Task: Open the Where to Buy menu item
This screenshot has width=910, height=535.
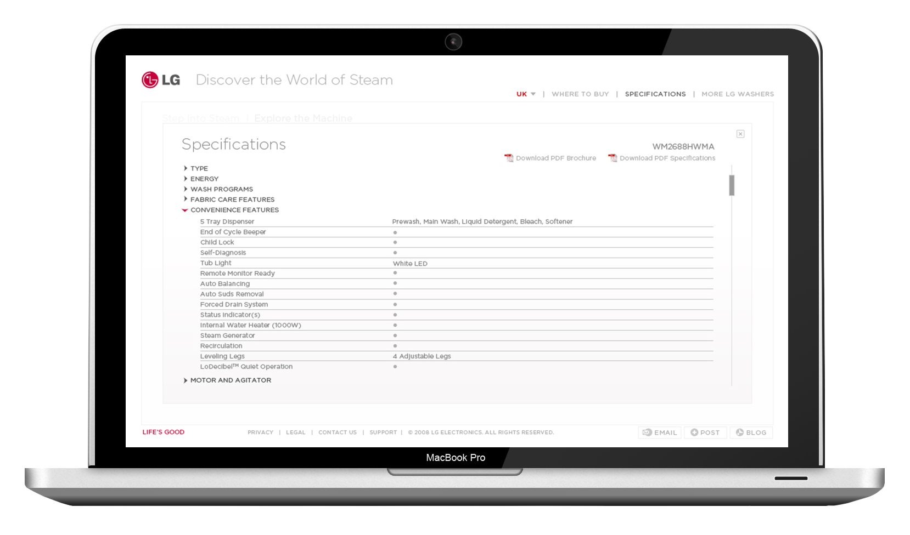Action: [580, 94]
